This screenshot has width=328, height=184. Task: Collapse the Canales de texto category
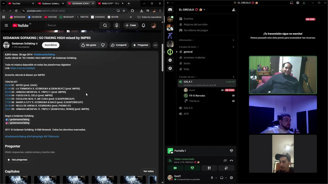[x=189, y=47]
